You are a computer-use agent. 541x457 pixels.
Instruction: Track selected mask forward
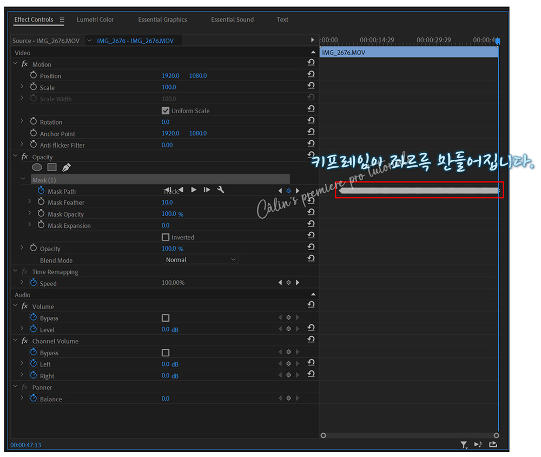(194, 190)
